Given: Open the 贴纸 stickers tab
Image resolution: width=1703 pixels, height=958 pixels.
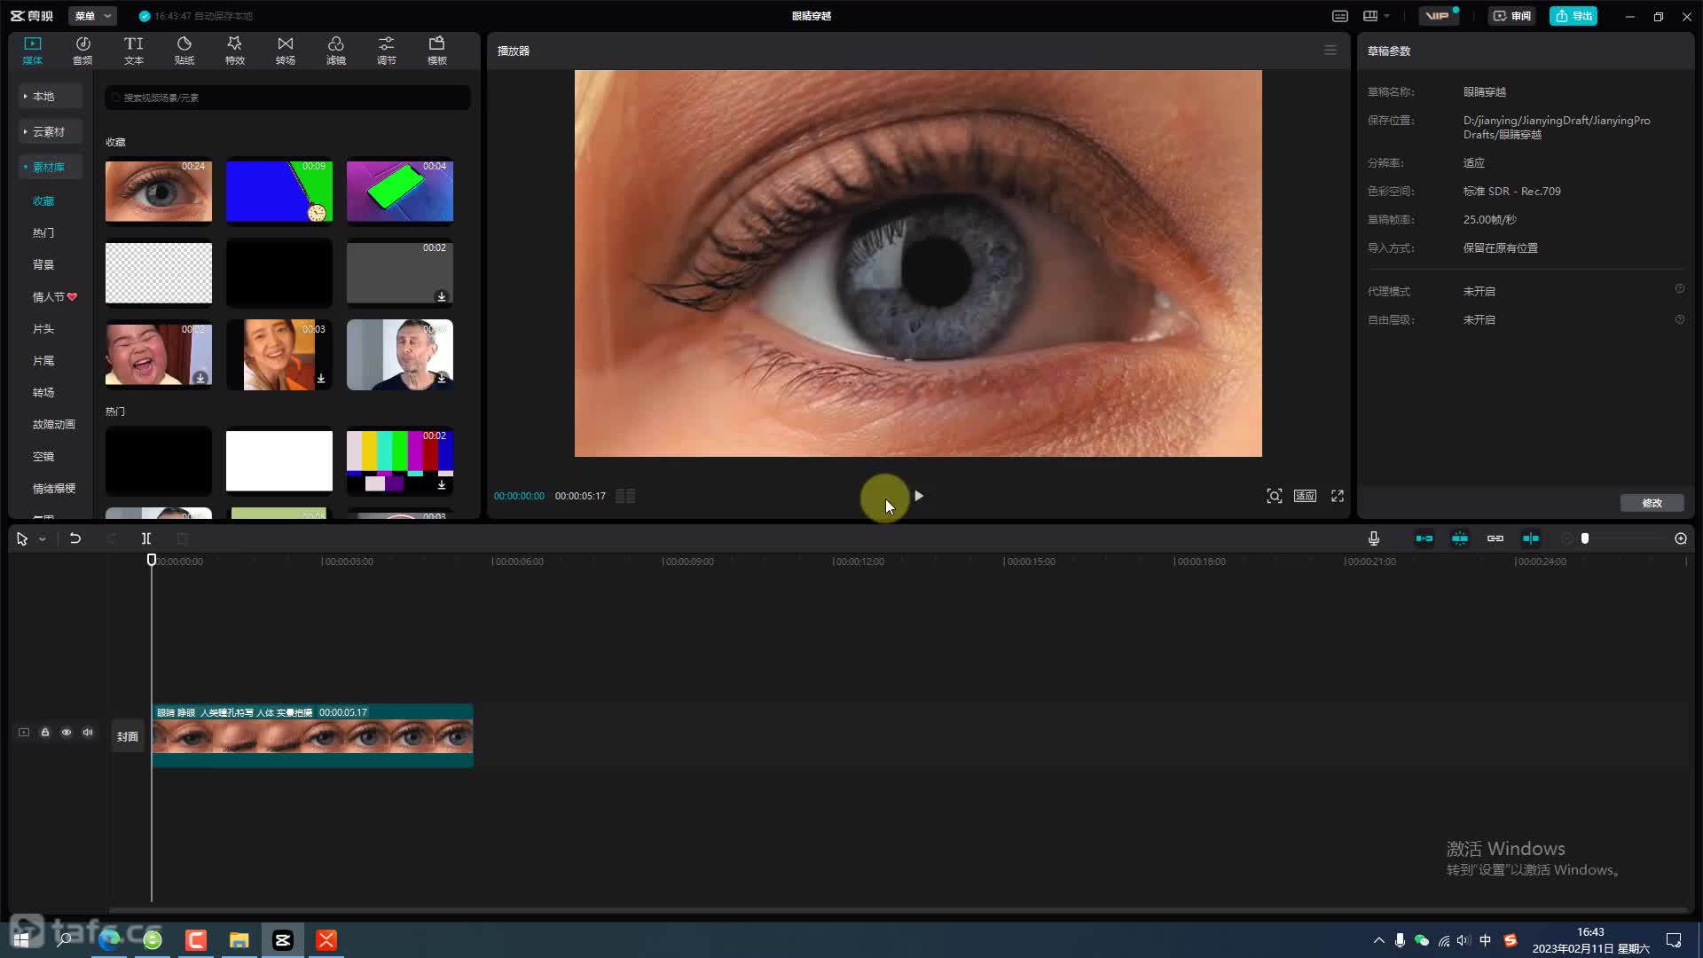Looking at the screenshot, I should 184,51.
